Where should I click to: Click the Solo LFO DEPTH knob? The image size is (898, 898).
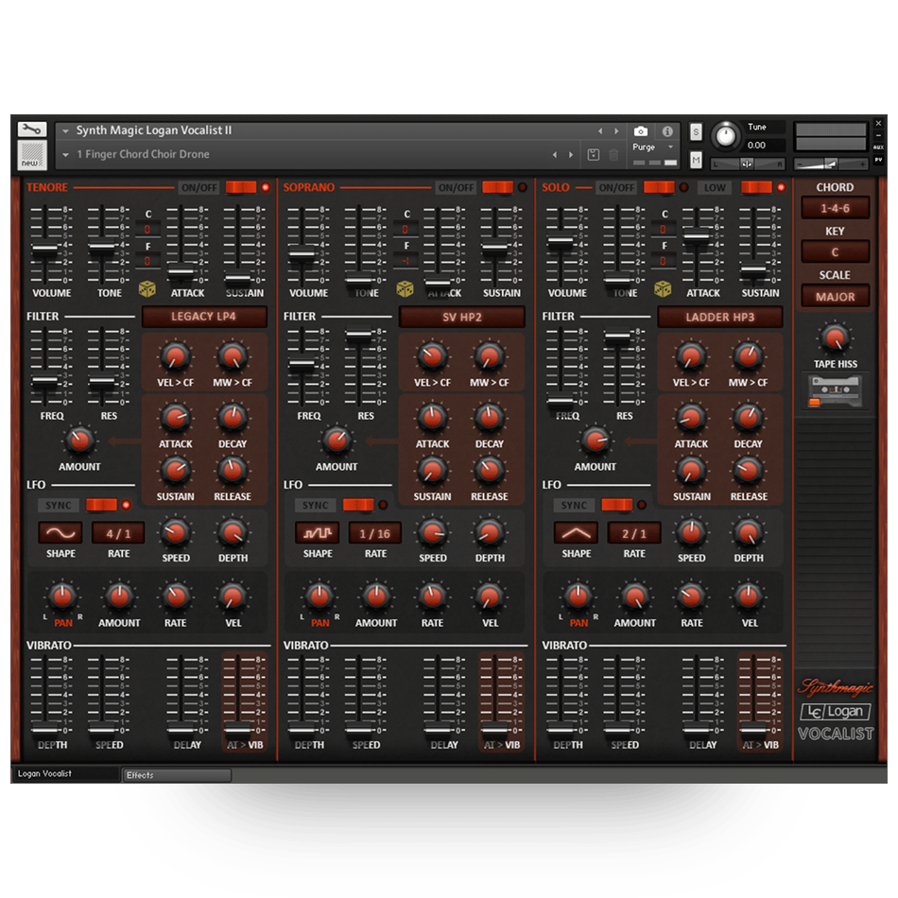pyautogui.click(x=748, y=532)
